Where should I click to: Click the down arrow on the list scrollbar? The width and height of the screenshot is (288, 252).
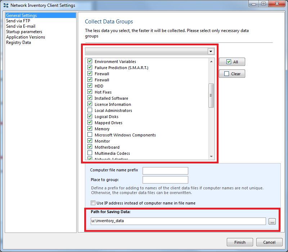click(x=211, y=156)
